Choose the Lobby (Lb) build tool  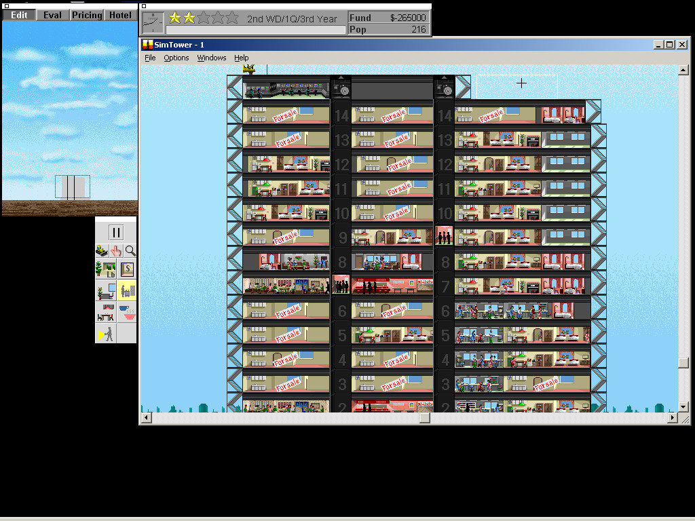[x=106, y=269]
